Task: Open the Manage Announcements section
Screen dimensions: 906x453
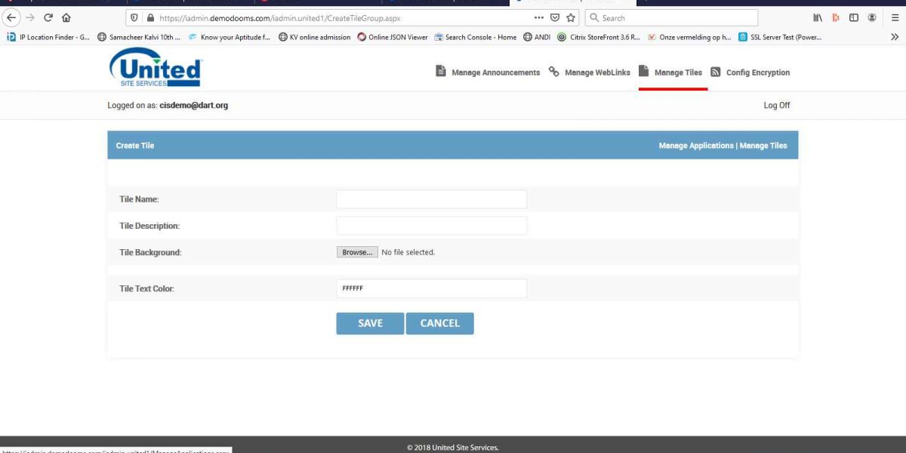Action: (488, 72)
